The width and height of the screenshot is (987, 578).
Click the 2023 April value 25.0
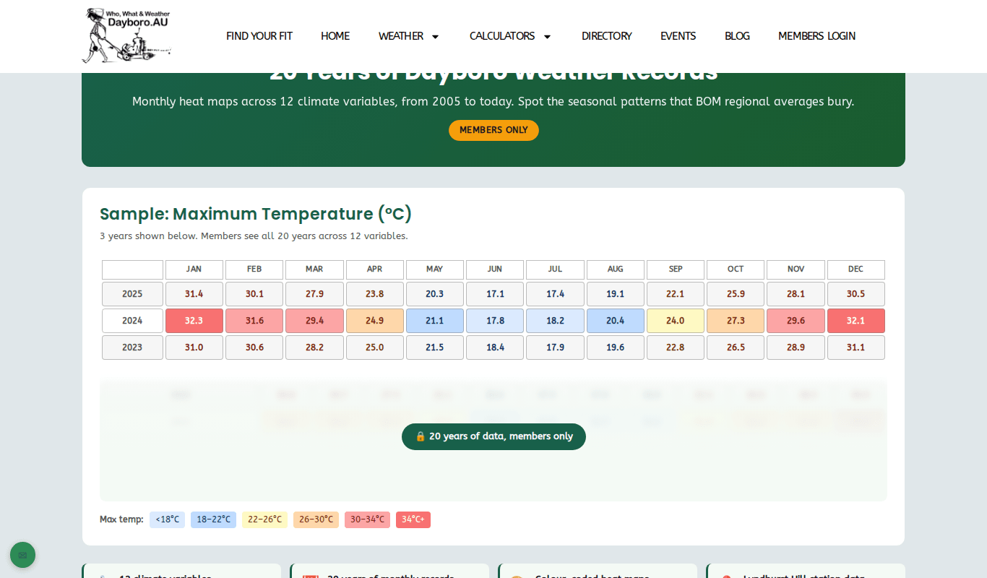pos(375,348)
